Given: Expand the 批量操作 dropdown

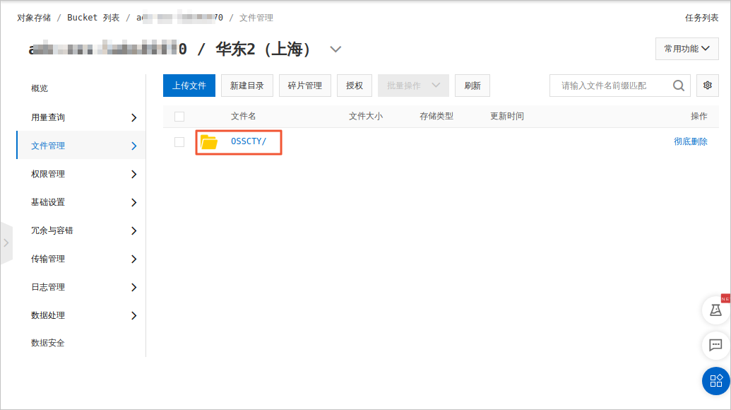Looking at the screenshot, I should click(x=413, y=86).
